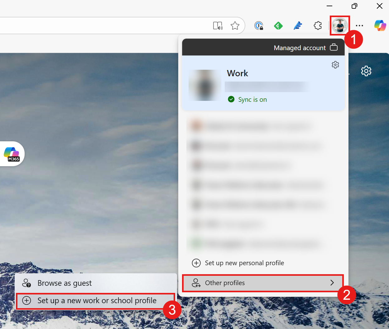
Task: Add this page to favorites
Action: click(235, 26)
